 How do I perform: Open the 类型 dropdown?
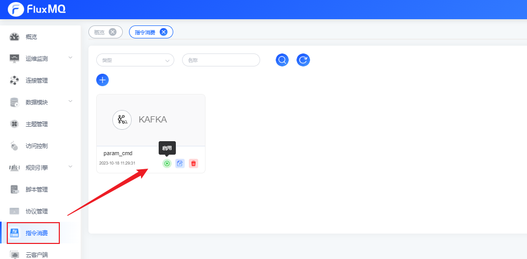135,60
